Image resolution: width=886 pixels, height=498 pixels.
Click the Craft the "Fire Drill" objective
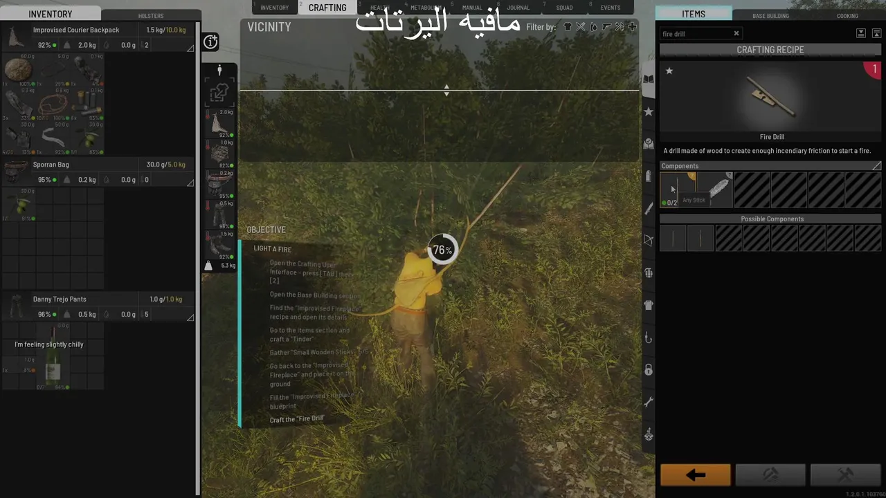click(x=296, y=419)
